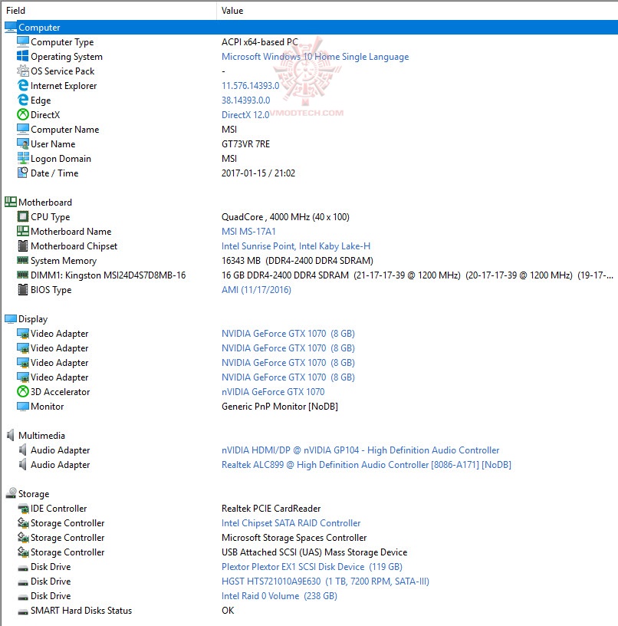The image size is (618, 626).
Task: Click the 3D Accelerator icon
Action: (23, 392)
